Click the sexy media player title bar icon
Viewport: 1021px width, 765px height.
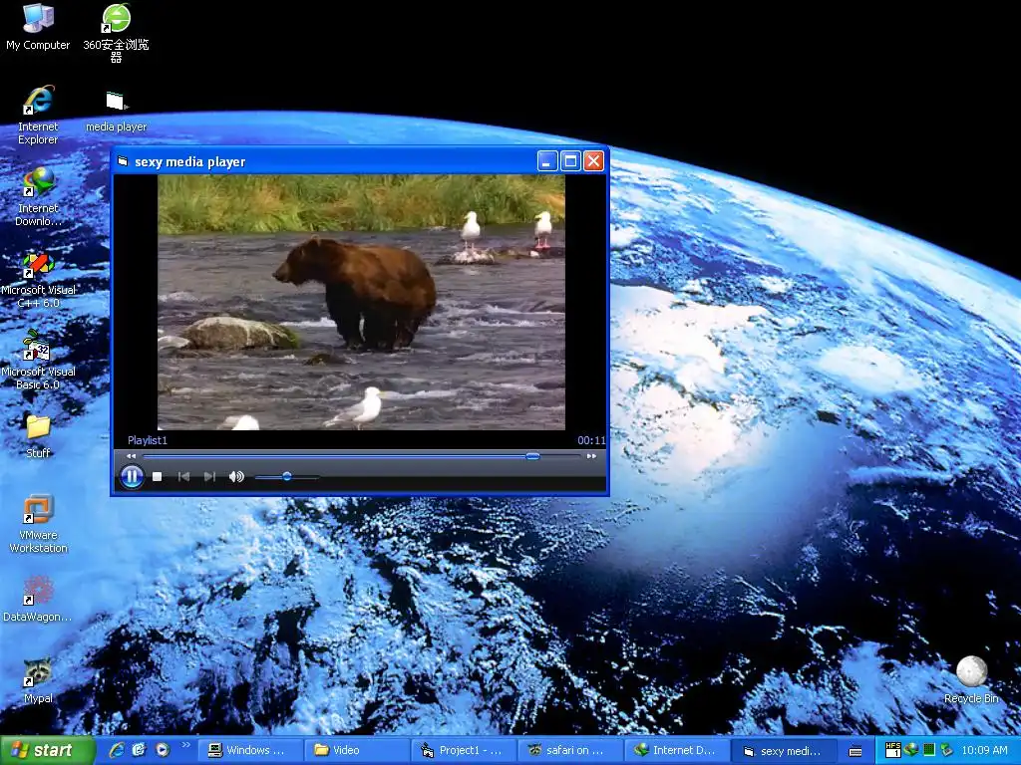[x=123, y=161]
